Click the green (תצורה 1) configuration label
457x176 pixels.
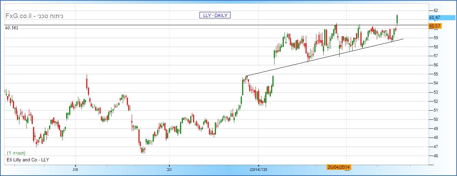pyautogui.click(x=16, y=153)
